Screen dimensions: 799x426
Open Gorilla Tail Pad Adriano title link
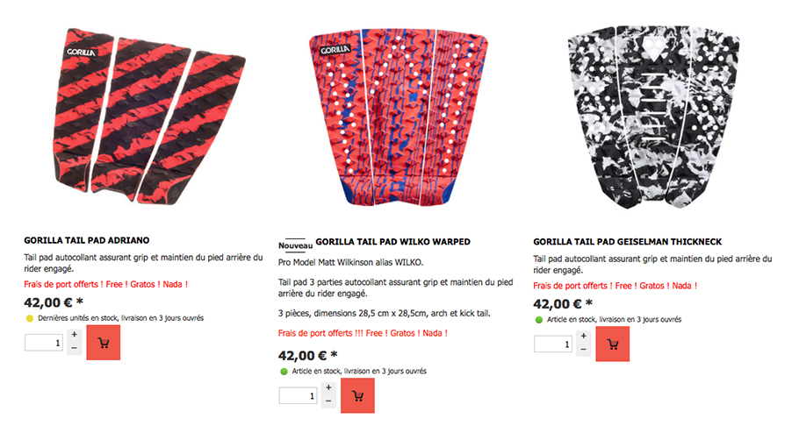87,240
